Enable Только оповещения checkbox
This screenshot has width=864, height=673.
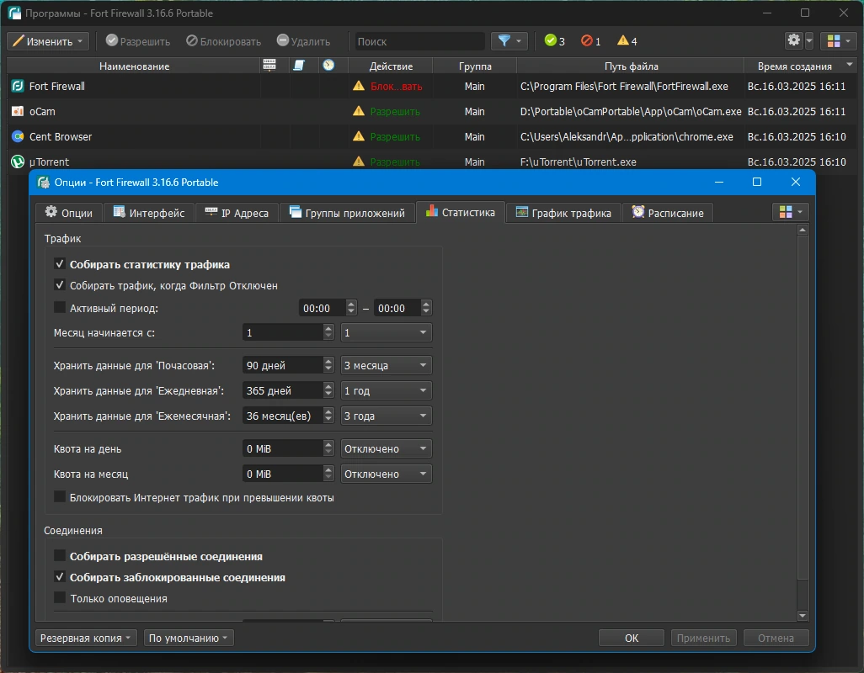[60, 597]
